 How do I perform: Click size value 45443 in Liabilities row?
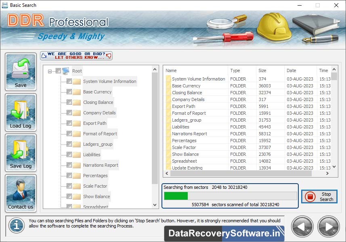264,127
